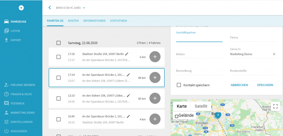This screenshot has width=283, height=136.
Task: Edit address pencil for 12:10 trip
Action: (x=128, y=95)
